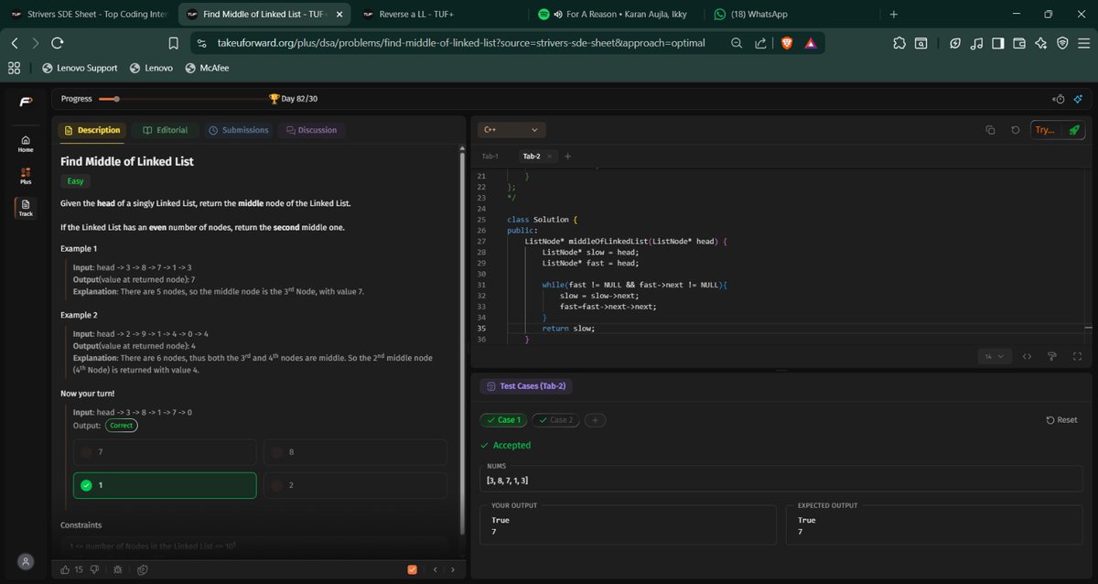Open the Track section in sidebar
The image size is (1098, 584).
click(26, 207)
